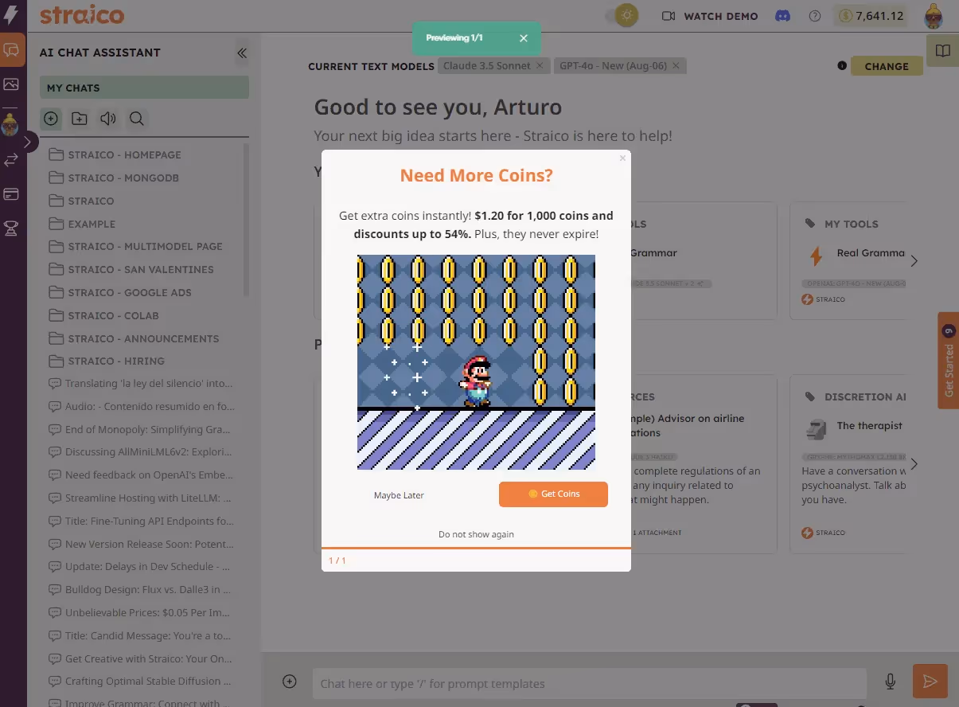959x707 pixels.
Task: Open the transfer arrows sidebar icon
Action: (11, 160)
